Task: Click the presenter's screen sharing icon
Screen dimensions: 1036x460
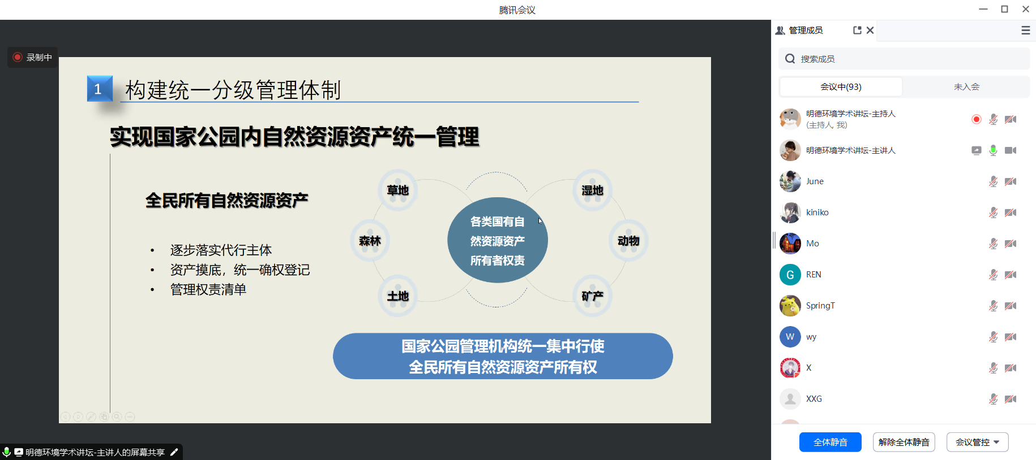Action: pyautogui.click(x=976, y=150)
